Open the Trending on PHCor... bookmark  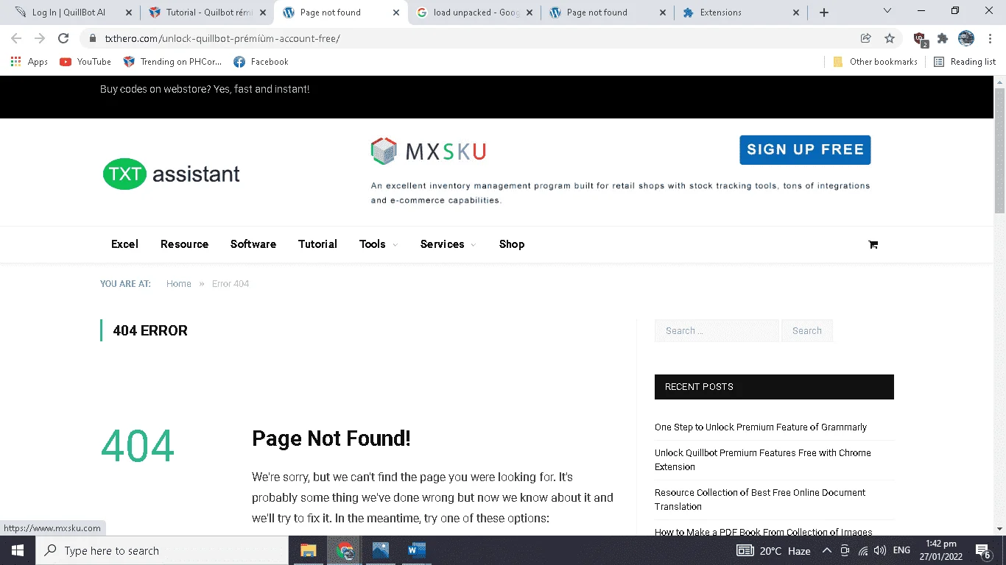click(x=172, y=62)
